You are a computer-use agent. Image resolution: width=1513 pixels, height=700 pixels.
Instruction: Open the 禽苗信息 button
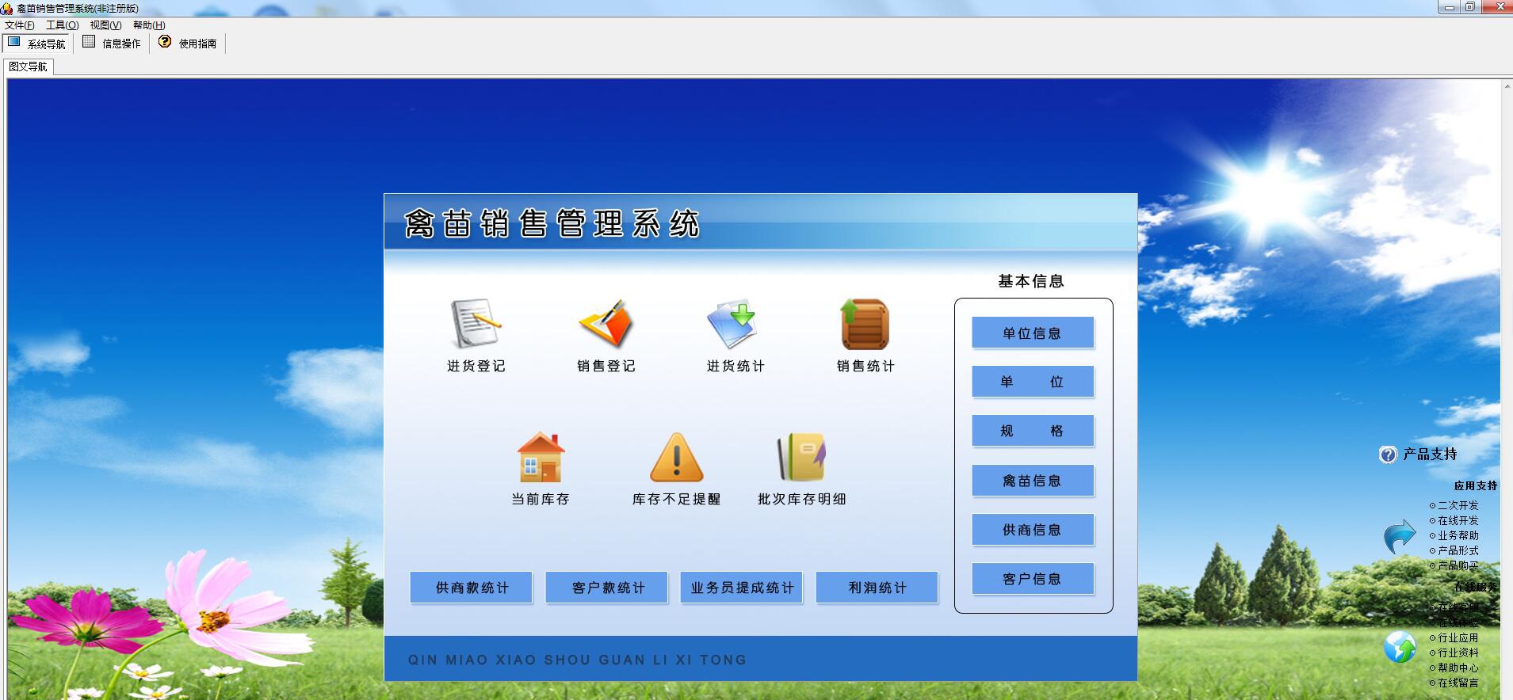point(1033,481)
